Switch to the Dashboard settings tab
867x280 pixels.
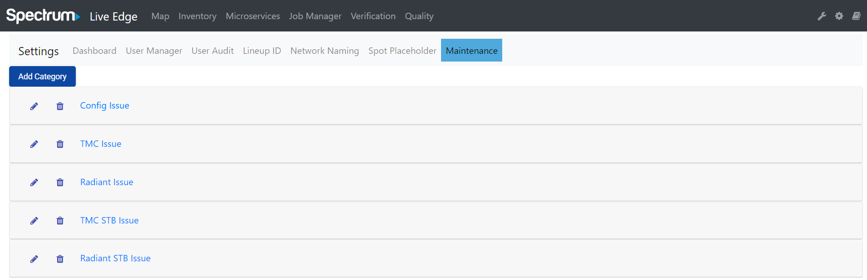click(95, 51)
